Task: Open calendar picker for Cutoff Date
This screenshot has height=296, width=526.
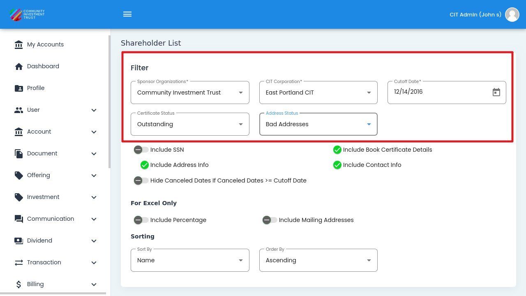Action: [x=496, y=92]
